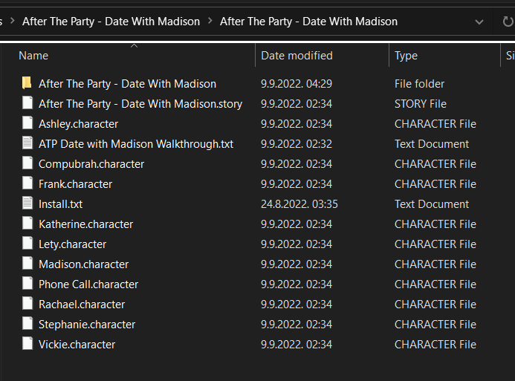
Task: Click the Walkthrough text document icon
Action: click(x=27, y=144)
